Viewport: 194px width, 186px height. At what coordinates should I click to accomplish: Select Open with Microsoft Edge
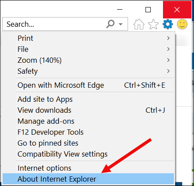point(88,85)
